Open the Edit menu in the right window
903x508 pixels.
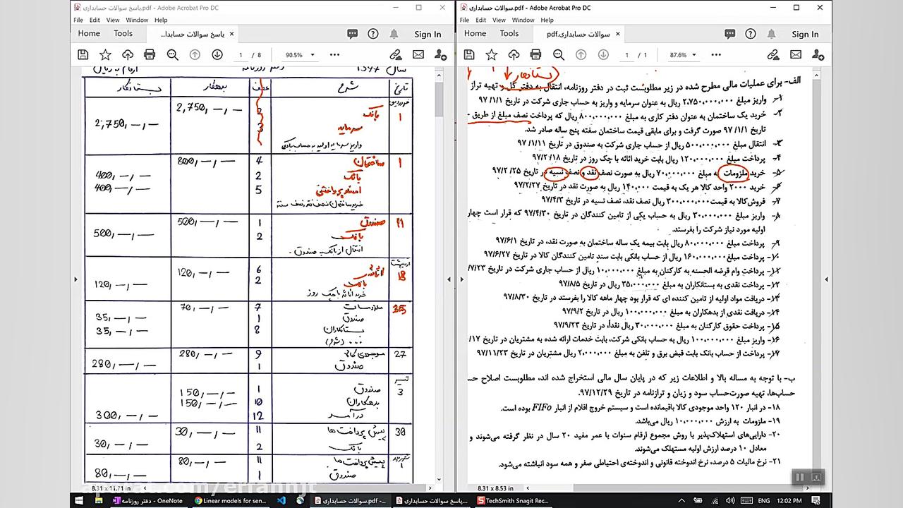(x=482, y=20)
